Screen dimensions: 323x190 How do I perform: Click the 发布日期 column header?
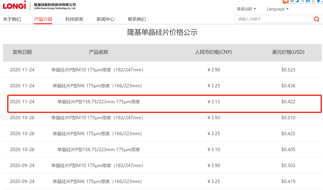point(22,52)
